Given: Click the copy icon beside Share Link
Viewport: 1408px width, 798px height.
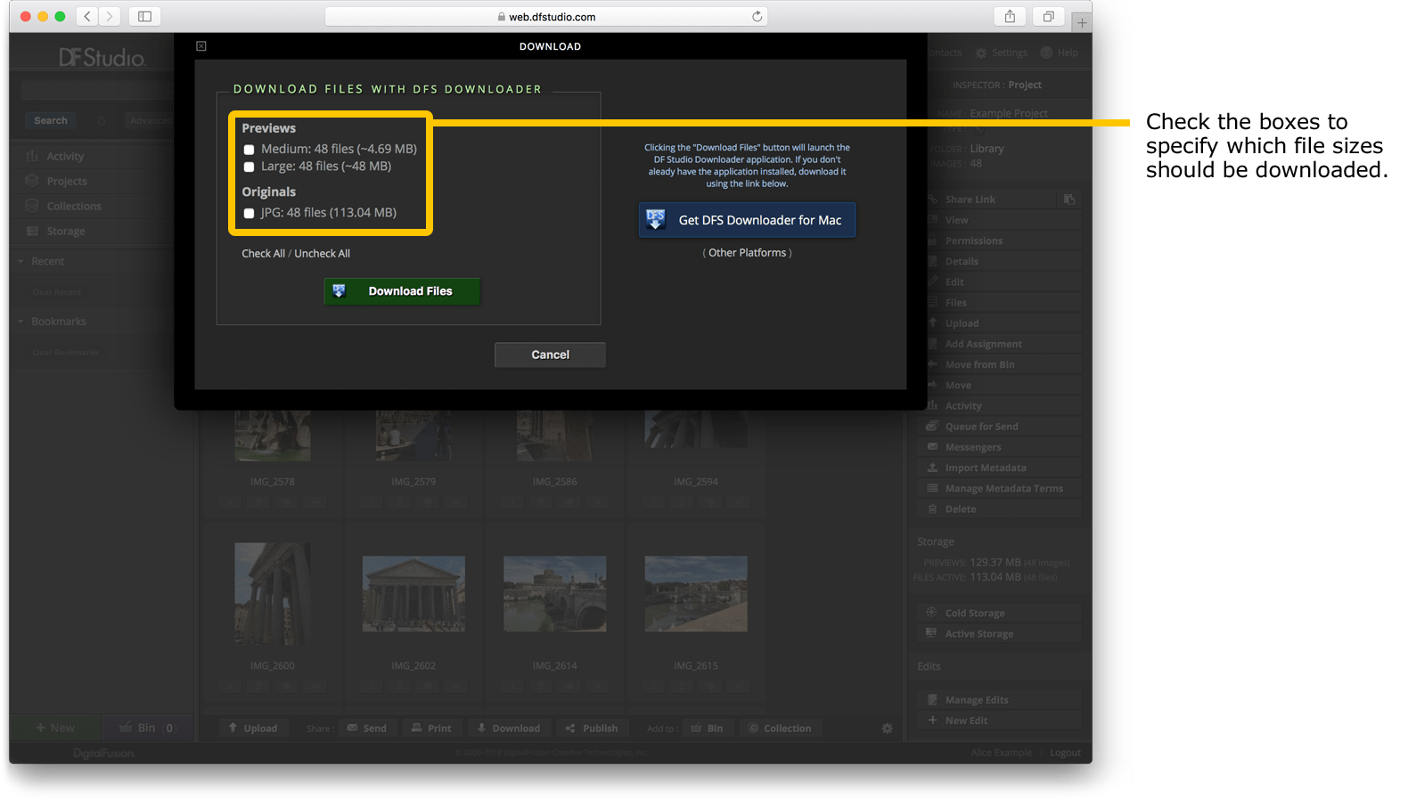Looking at the screenshot, I should pos(1069,199).
